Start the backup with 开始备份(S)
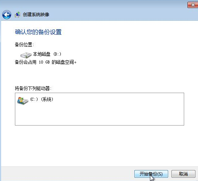The width and height of the screenshot is (198, 181). [151, 174]
